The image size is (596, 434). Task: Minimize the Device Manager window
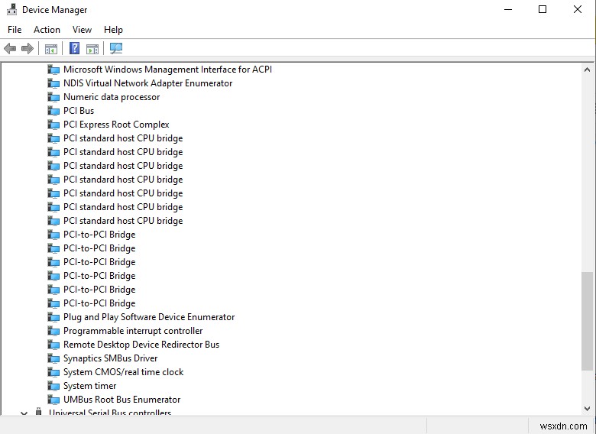tap(508, 9)
